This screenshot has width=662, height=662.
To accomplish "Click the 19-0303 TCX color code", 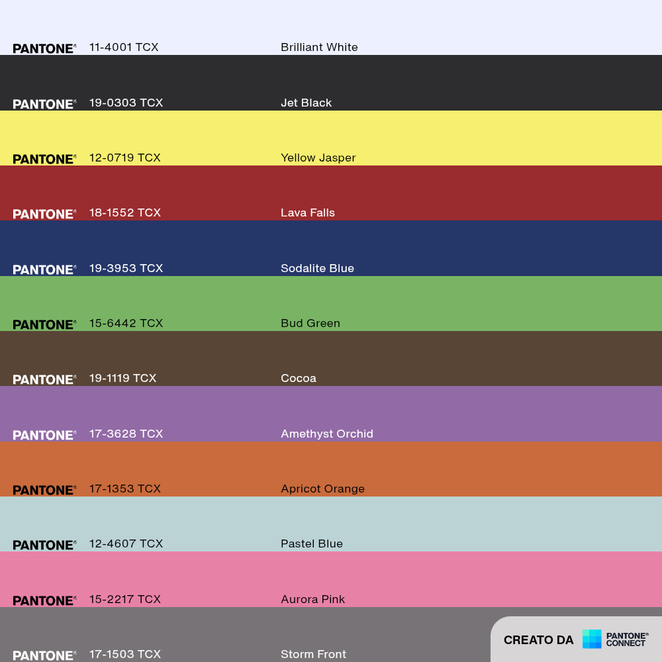I will pyautogui.click(x=126, y=103).
